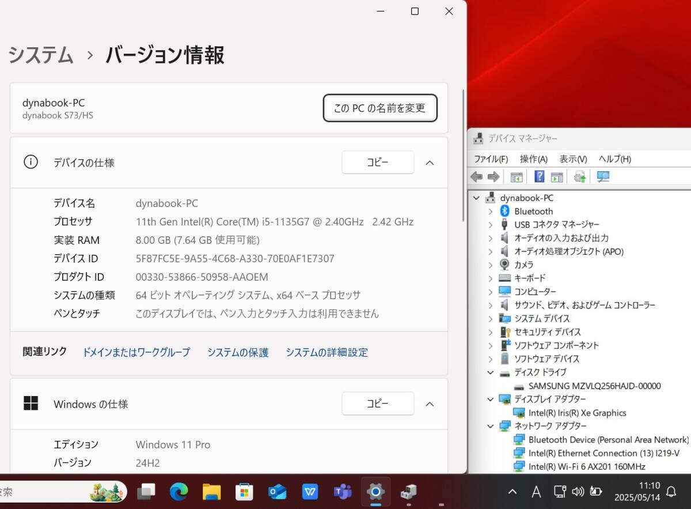Click the Update driver toolbar icon
Image resolution: width=691 pixels, height=509 pixels.
click(580, 177)
